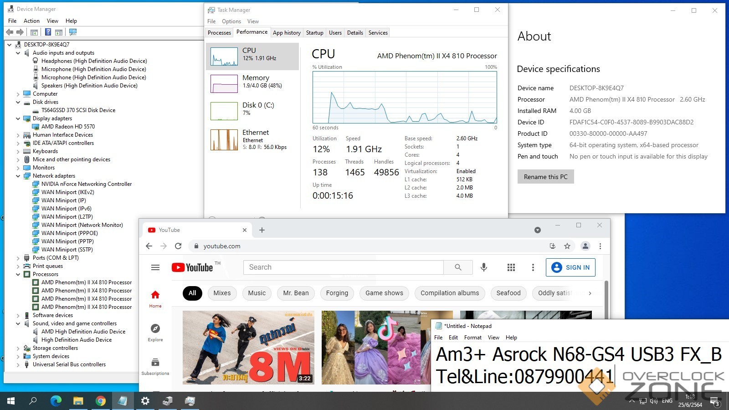The image size is (729, 410).
Task: Switch to the Startup tab
Action: 314,33
